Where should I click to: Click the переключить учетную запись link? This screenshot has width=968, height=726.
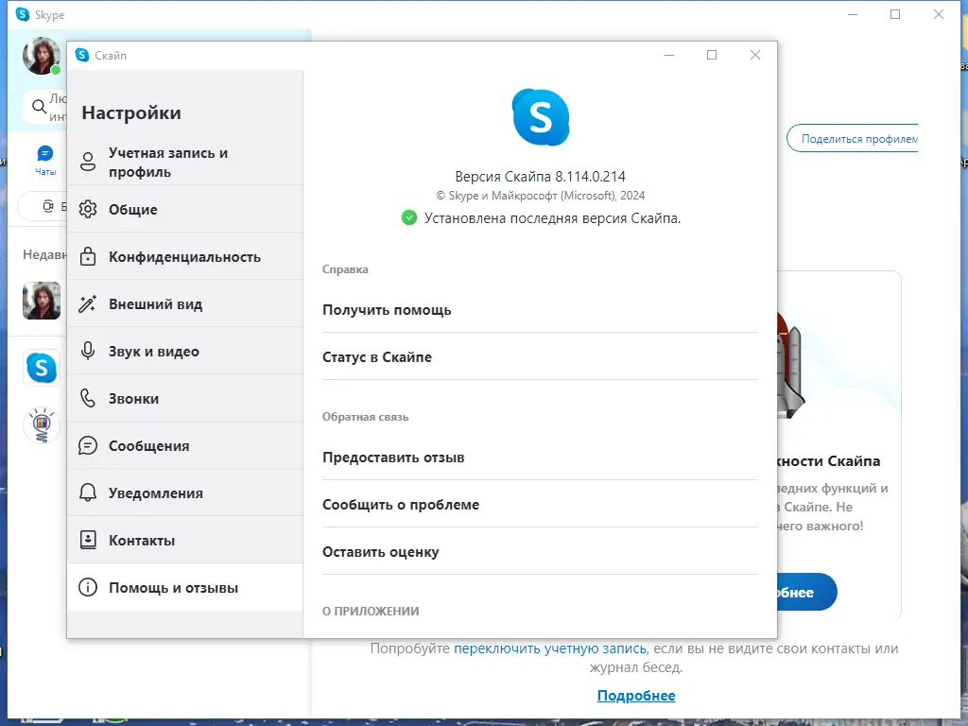[550, 648]
